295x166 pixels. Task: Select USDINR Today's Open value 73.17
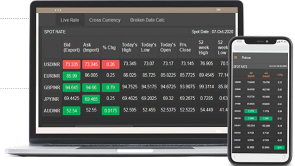168,64
